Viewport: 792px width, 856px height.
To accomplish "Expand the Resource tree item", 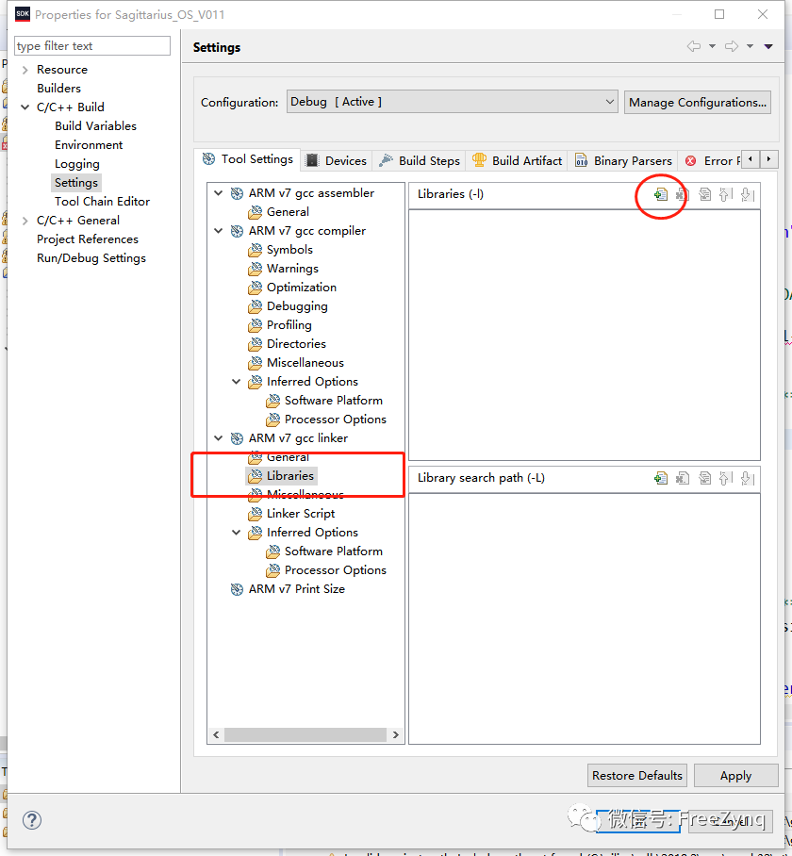I will (25, 70).
